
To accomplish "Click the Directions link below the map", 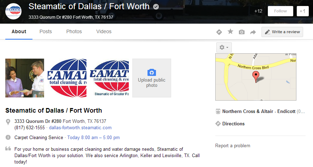I will click(x=233, y=124).
